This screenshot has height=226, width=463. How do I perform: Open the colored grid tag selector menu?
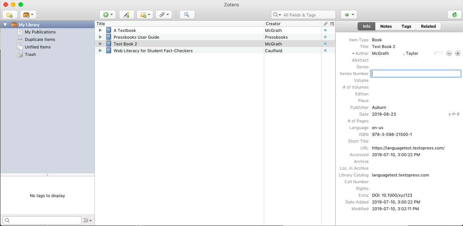coord(88,220)
